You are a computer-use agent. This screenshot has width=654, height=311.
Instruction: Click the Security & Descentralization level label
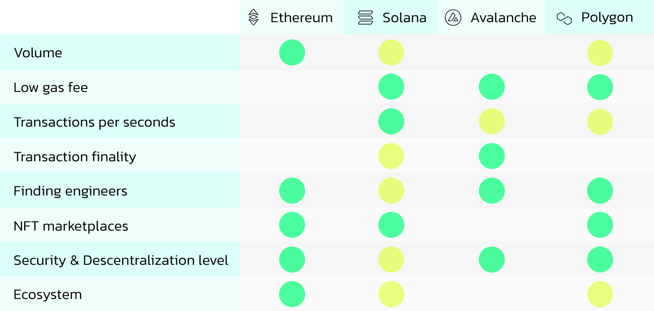(121, 260)
